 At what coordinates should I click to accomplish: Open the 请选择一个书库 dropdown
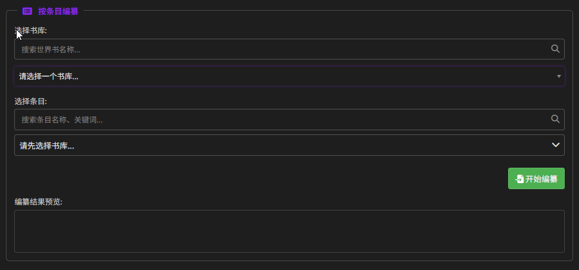click(289, 76)
